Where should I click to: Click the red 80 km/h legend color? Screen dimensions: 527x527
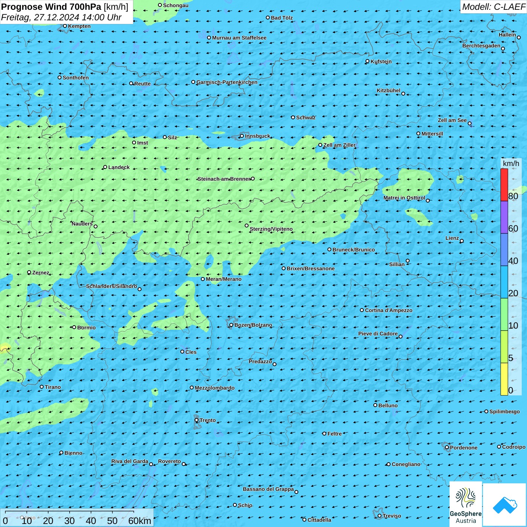504,185
